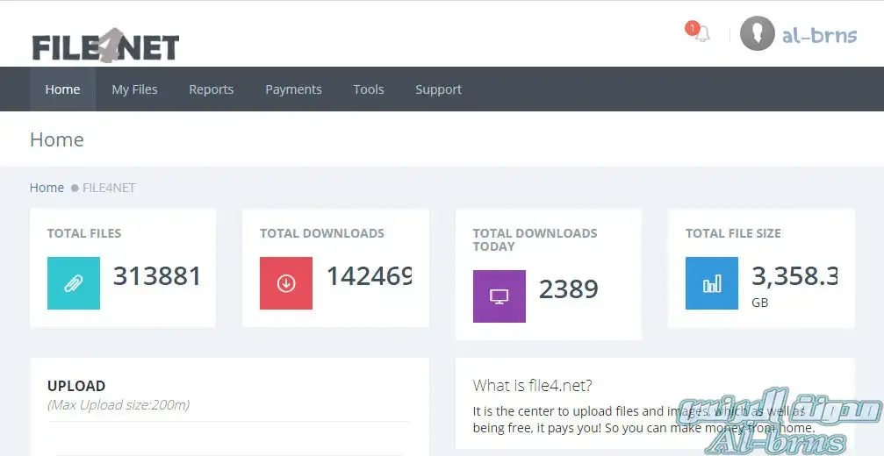Click the UPLOAD section heading
Viewport: 884px width, 456px height.
pyautogui.click(x=76, y=386)
